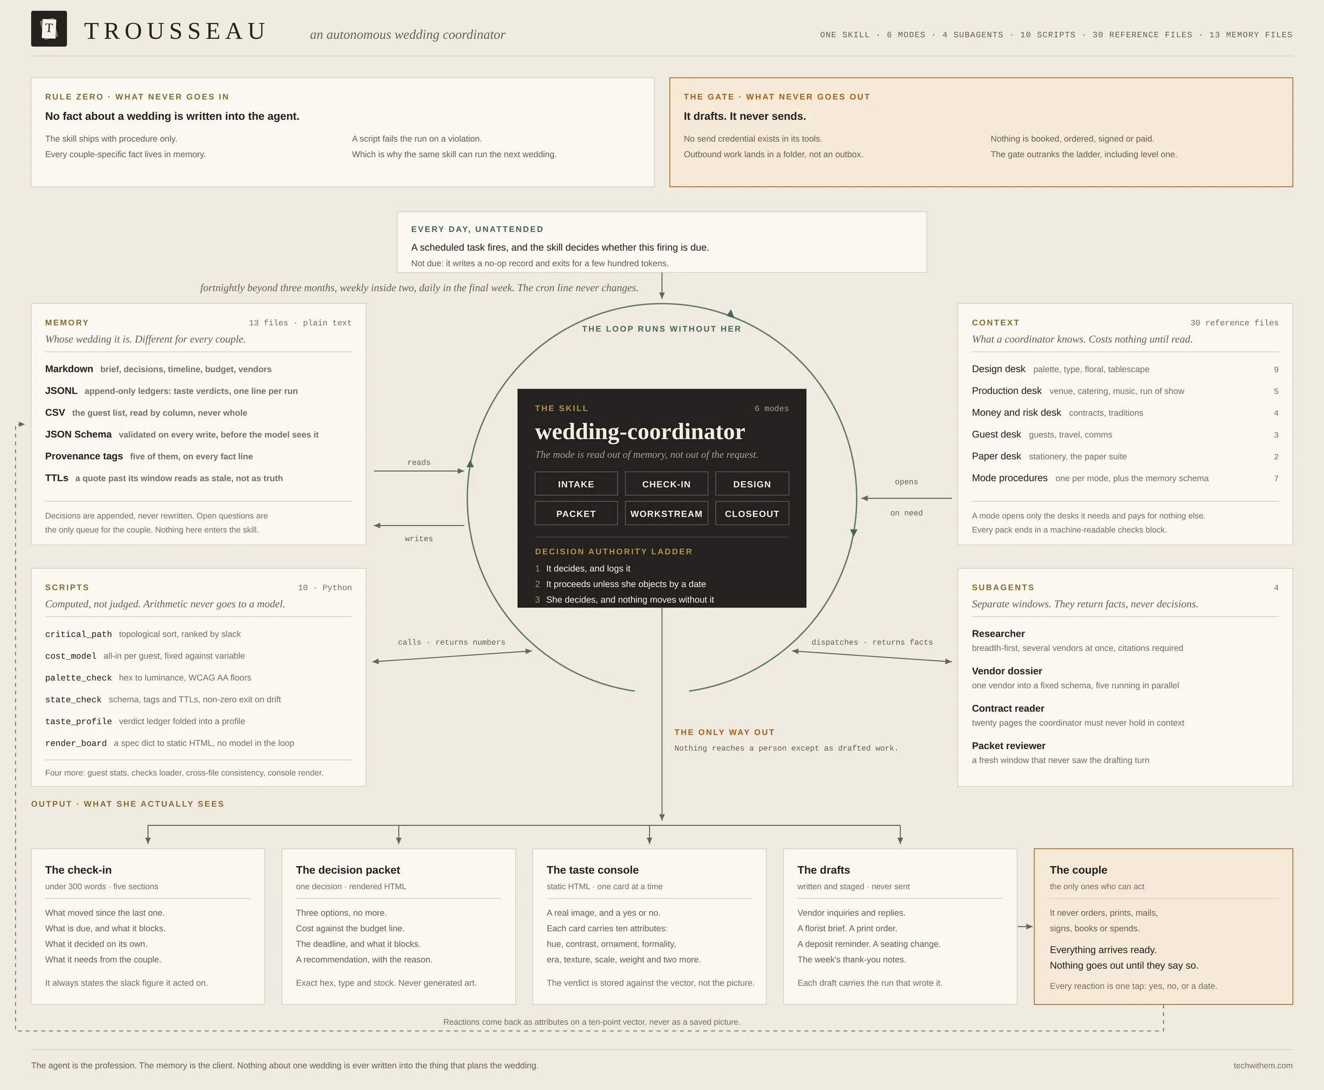Click THE ONLY WAY OUT label
This screenshot has height=1090, width=1324.
click(x=724, y=732)
